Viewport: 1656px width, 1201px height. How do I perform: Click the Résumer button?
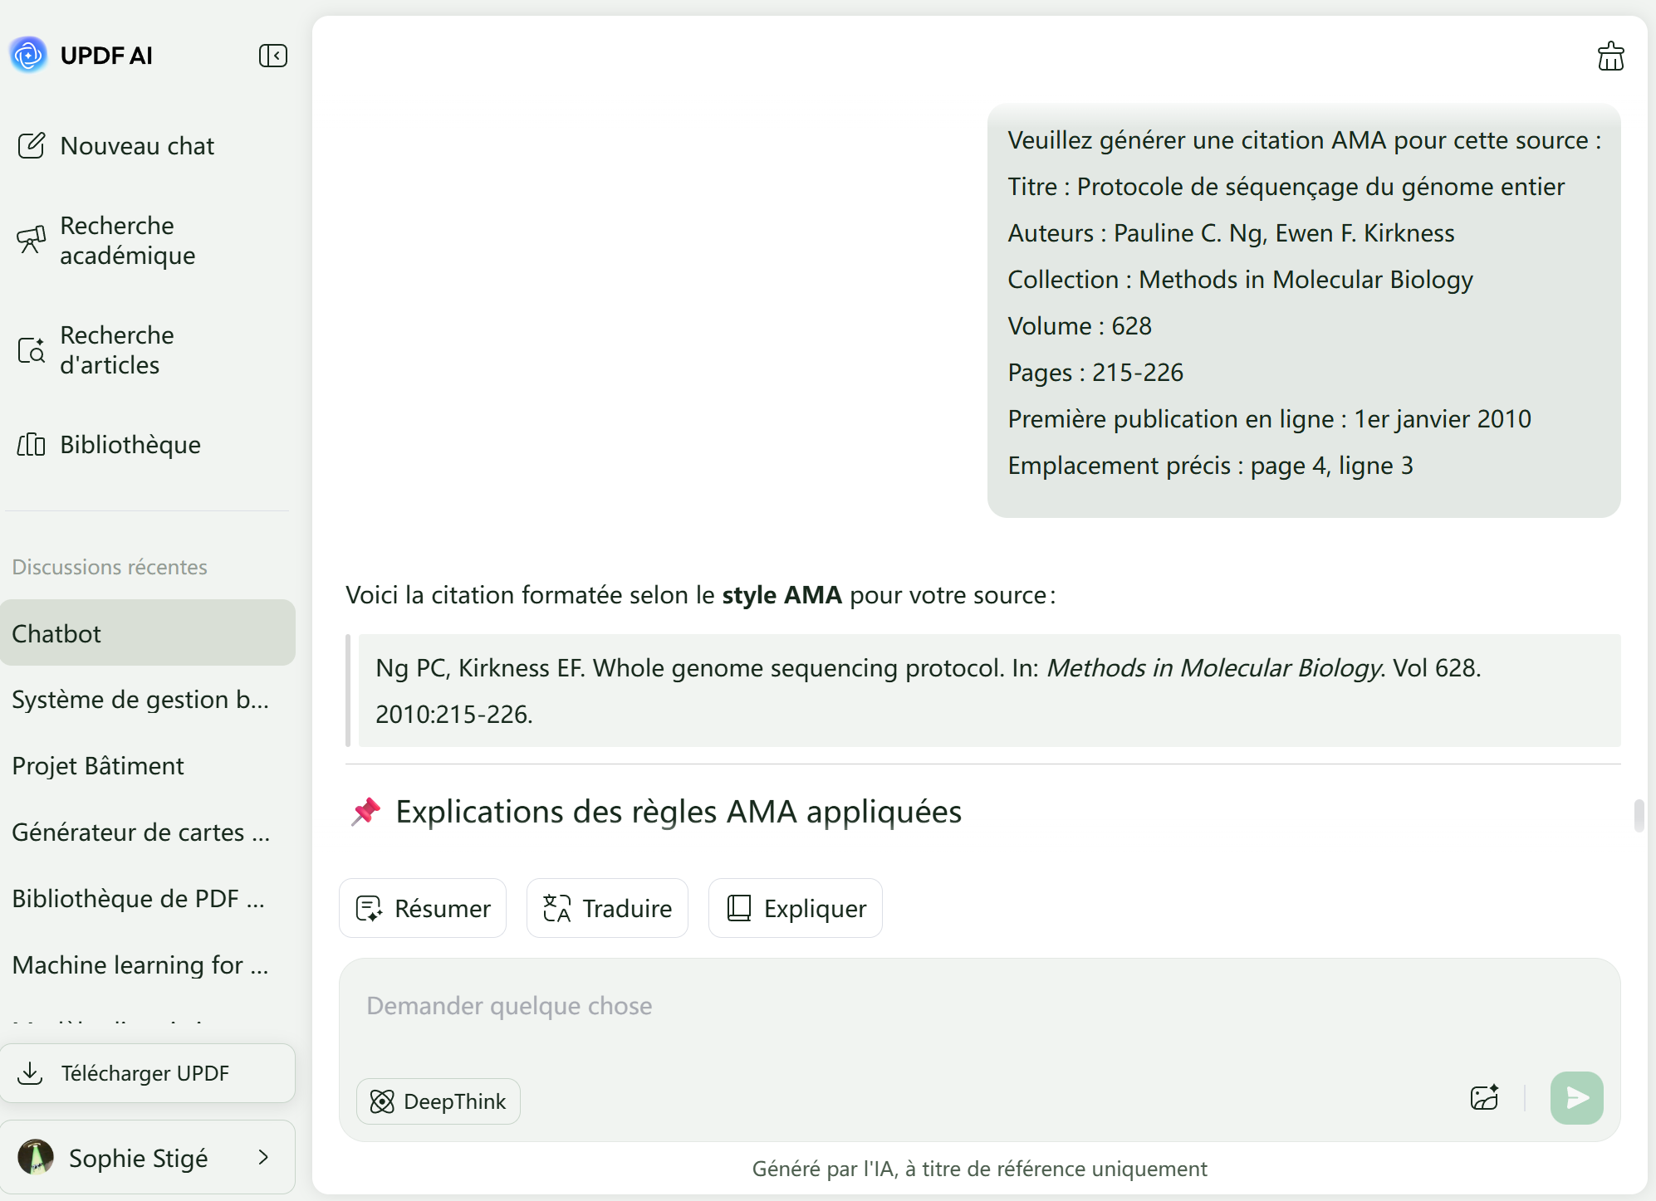coord(423,909)
